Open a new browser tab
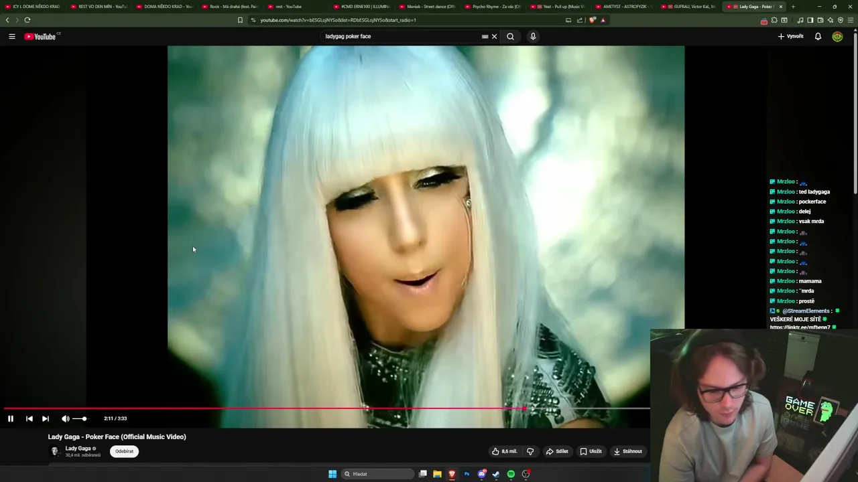The image size is (858, 482). (793, 7)
